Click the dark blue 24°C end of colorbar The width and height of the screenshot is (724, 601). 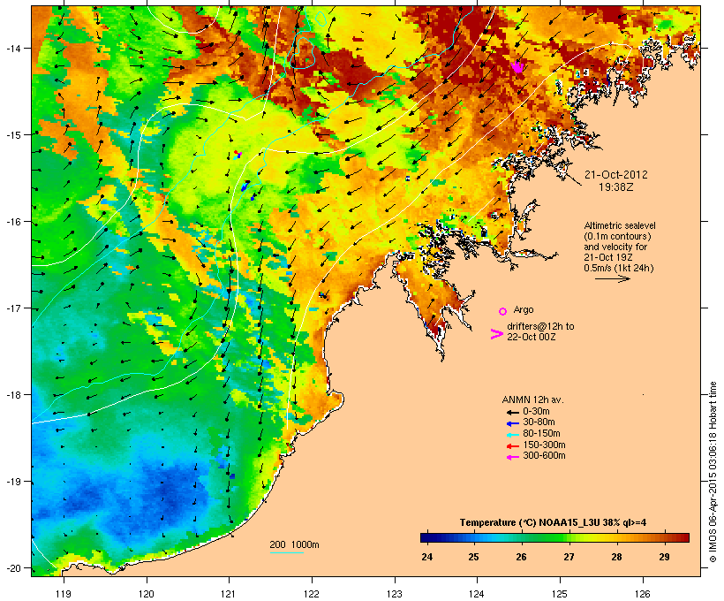coord(427,537)
